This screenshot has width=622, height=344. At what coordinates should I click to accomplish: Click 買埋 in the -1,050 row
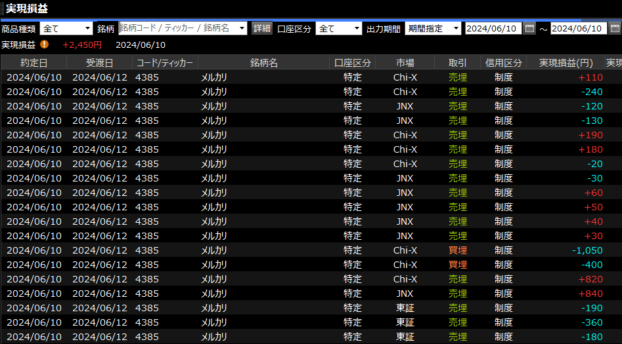pos(457,250)
